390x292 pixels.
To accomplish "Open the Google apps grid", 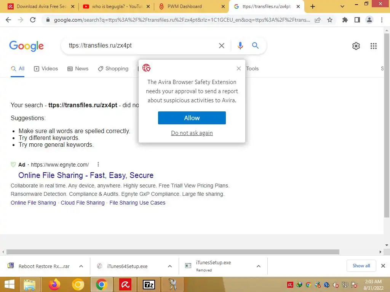I will click(x=373, y=46).
